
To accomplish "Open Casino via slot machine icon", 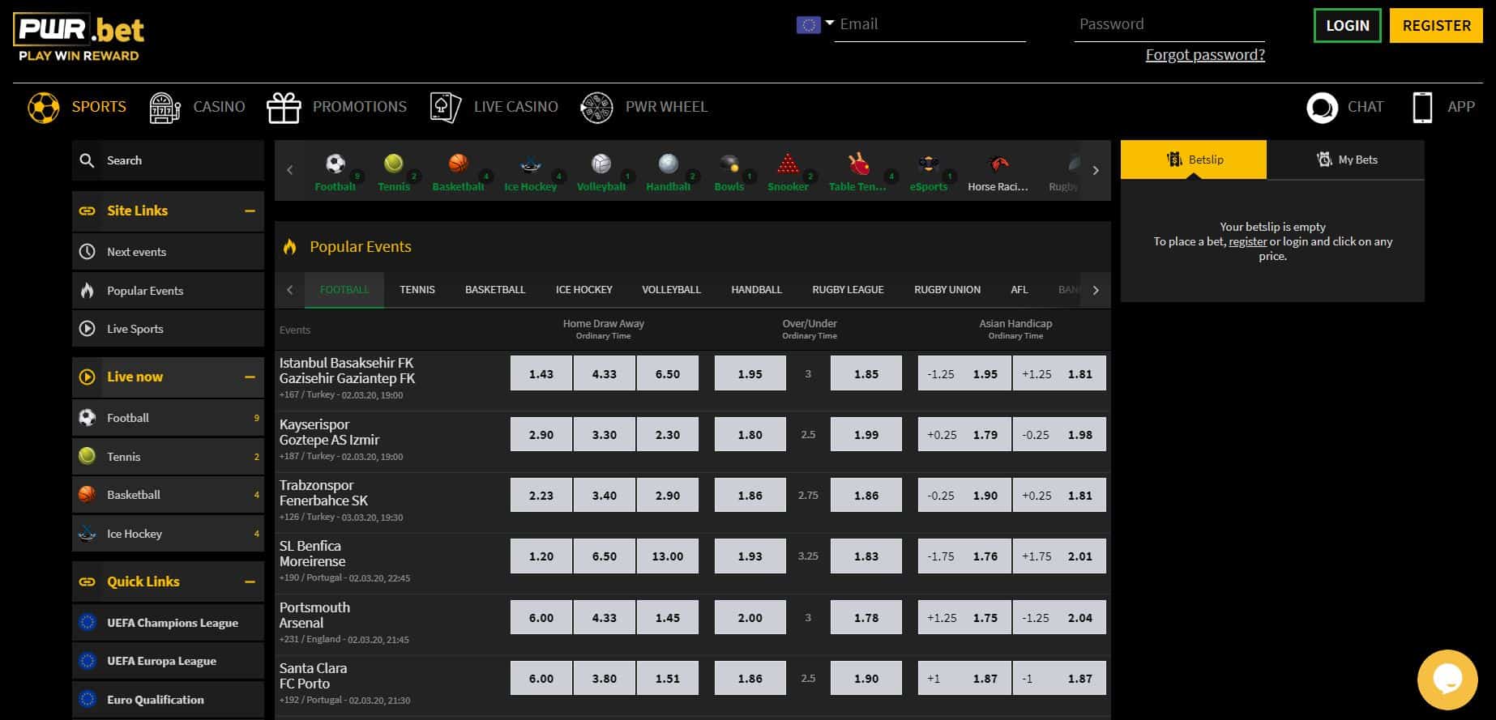I will point(165,107).
